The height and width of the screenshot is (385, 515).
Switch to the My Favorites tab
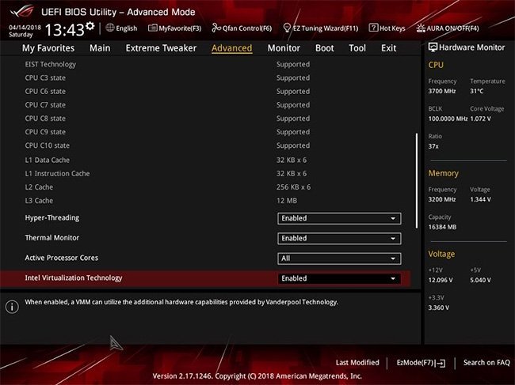pos(48,48)
